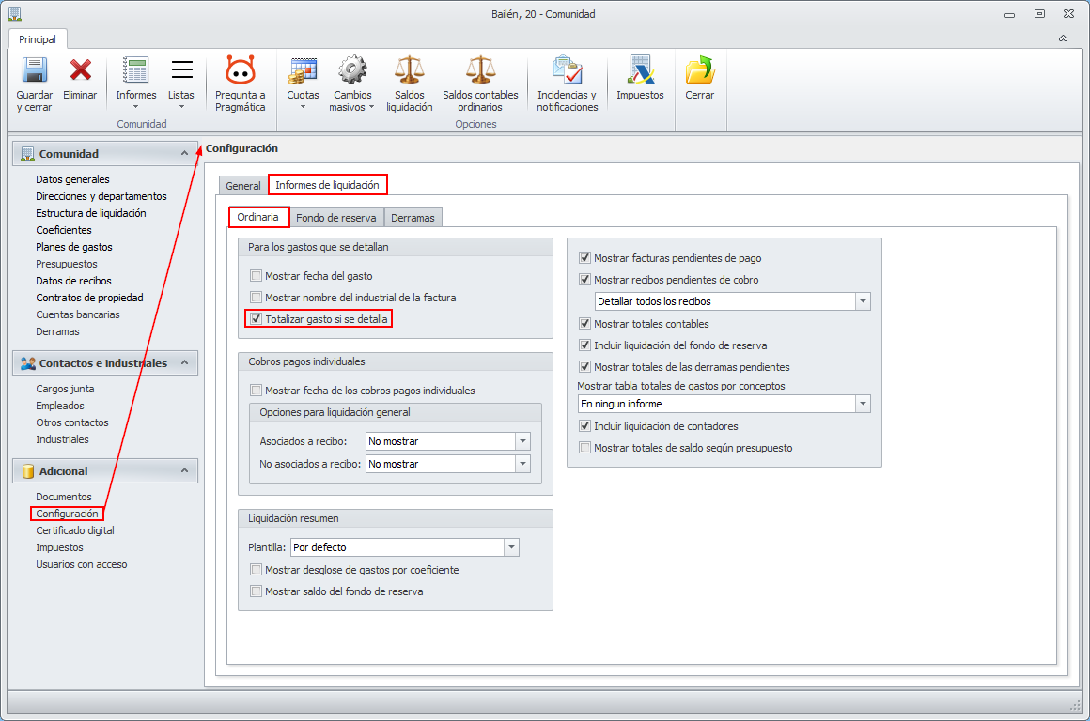1090x721 pixels.
Task: Switch to the General tab
Action: point(243,186)
